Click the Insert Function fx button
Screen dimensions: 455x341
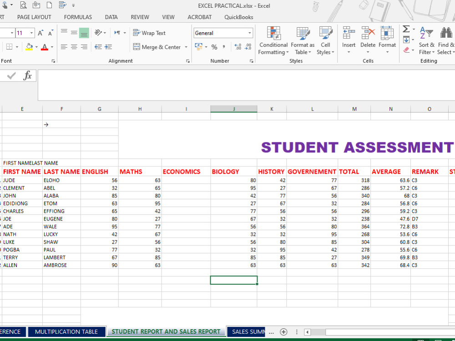28,75
